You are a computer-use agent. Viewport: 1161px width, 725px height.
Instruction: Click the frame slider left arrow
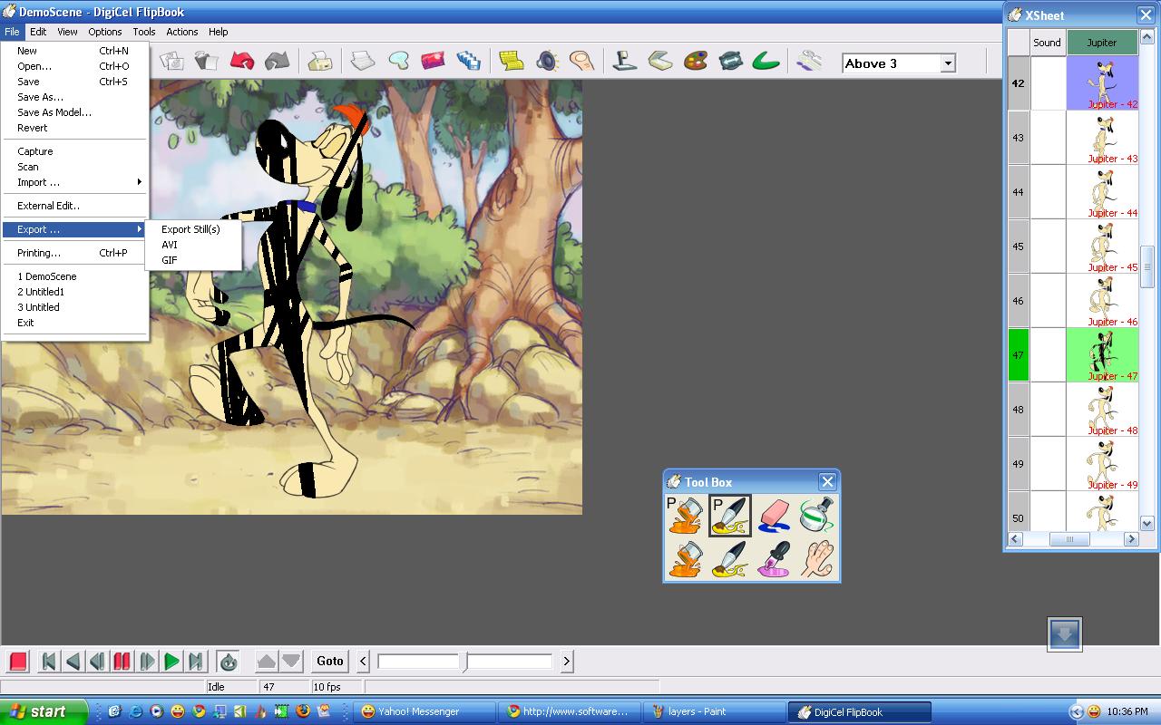click(363, 662)
